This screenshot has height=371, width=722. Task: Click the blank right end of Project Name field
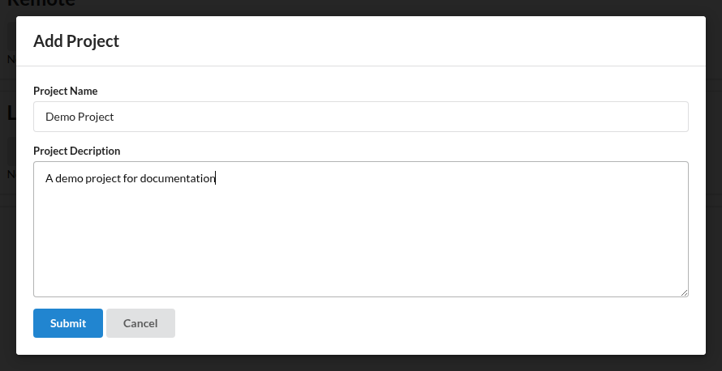pos(599,117)
